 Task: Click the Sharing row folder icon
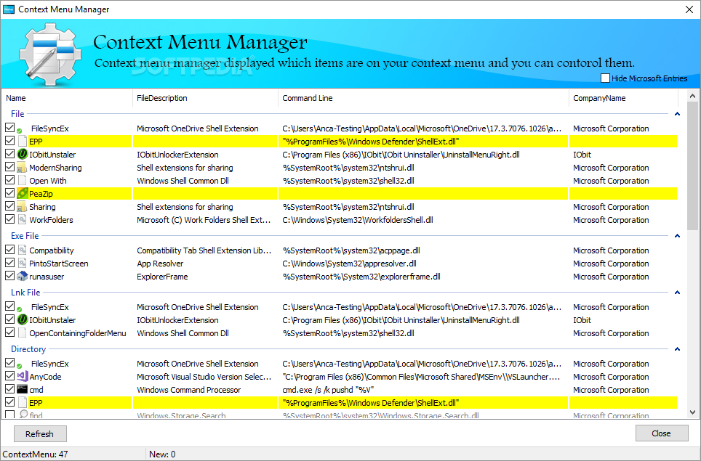[23, 207]
